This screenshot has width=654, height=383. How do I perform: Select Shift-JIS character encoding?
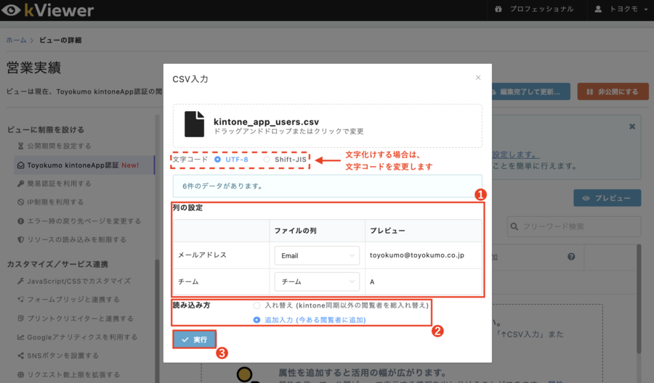pos(267,160)
